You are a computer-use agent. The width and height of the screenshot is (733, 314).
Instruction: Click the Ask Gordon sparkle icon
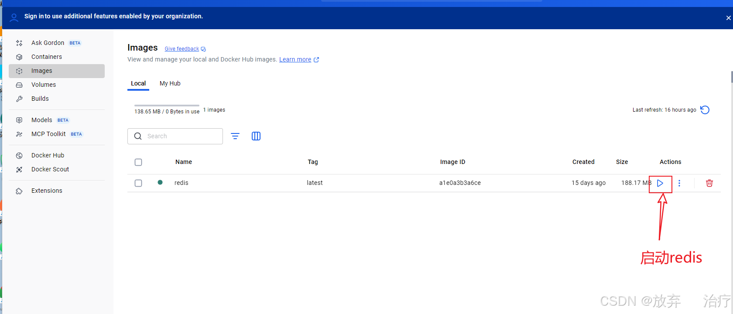(x=19, y=43)
